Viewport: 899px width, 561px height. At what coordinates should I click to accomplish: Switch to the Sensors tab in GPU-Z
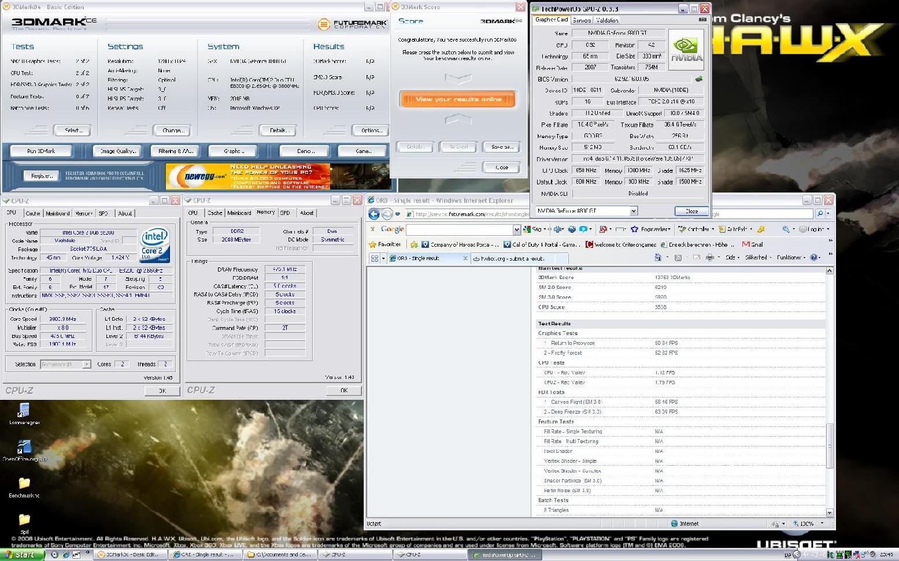(582, 20)
